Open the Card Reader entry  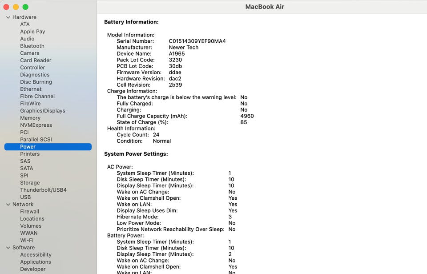coord(36,60)
